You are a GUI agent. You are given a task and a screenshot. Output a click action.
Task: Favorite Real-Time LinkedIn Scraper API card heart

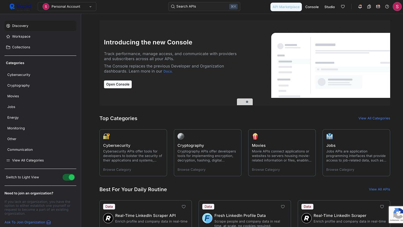pos(184,207)
